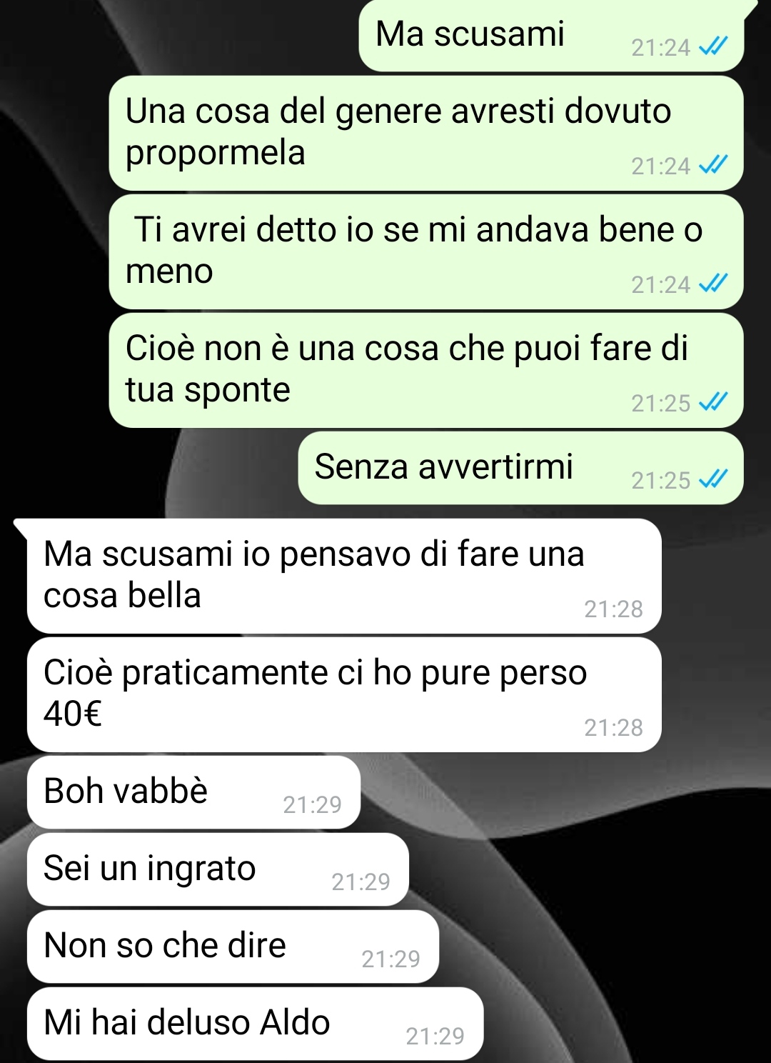Tap read ticks on "Cioè non è una cosa" message
The image size is (771, 1063).
pos(713,403)
